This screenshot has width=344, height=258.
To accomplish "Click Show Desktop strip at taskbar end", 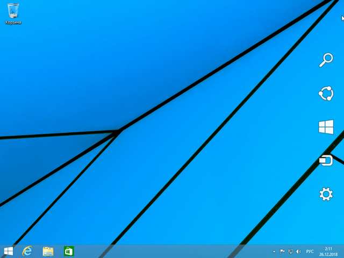I will (342, 251).
